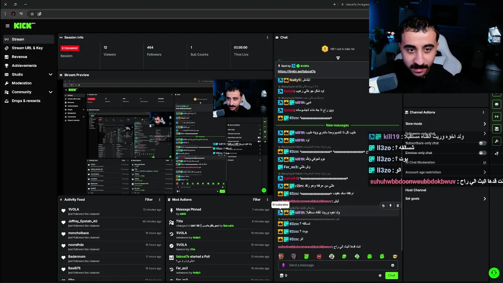Insert the second face emote in quick bar
Viewport: 503px width, 283px height.
[x=294, y=256]
